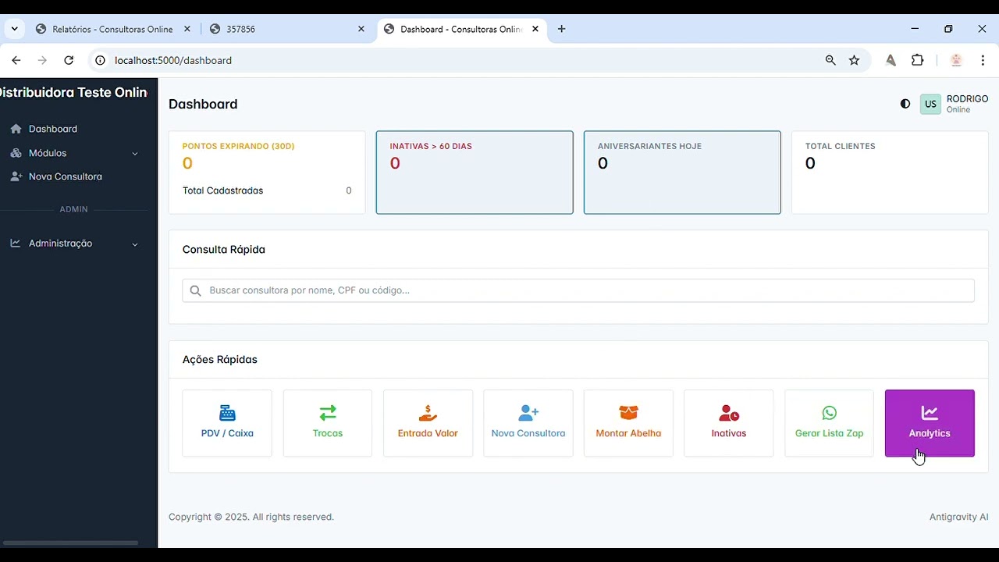Image resolution: width=999 pixels, height=562 pixels.
Task: Open the Aniversariantes Hoje card
Action: point(682,173)
